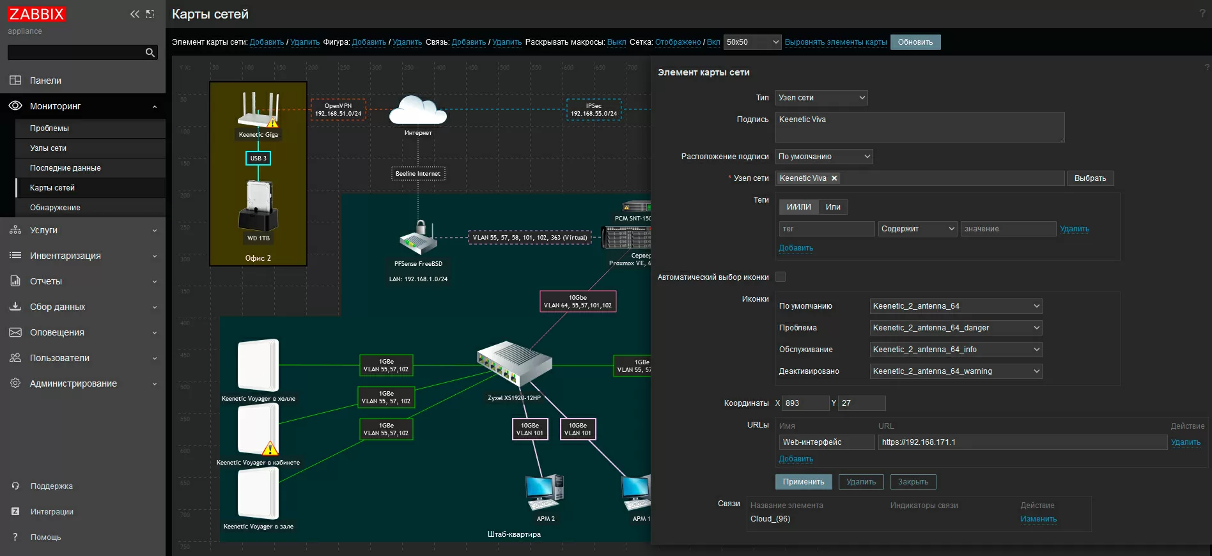The width and height of the screenshot is (1212, 556).
Task: Open the 50x50 grid size dropdown
Action: click(x=752, y=42)
